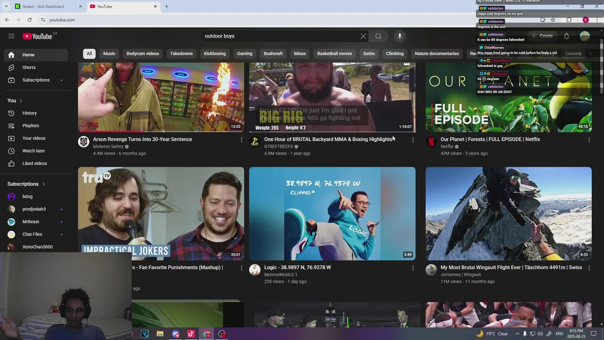
Task: Clear the search box with the X icon
Action: 363,36
